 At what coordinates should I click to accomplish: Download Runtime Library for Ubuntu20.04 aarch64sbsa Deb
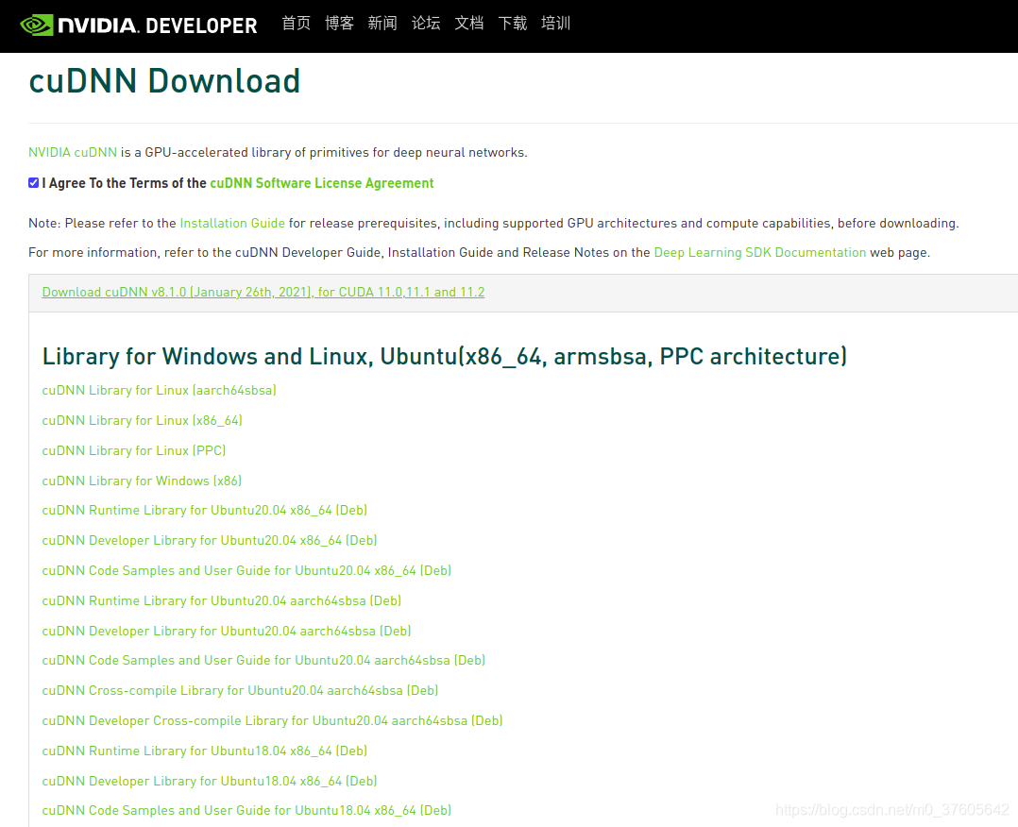tap(221, 601)
